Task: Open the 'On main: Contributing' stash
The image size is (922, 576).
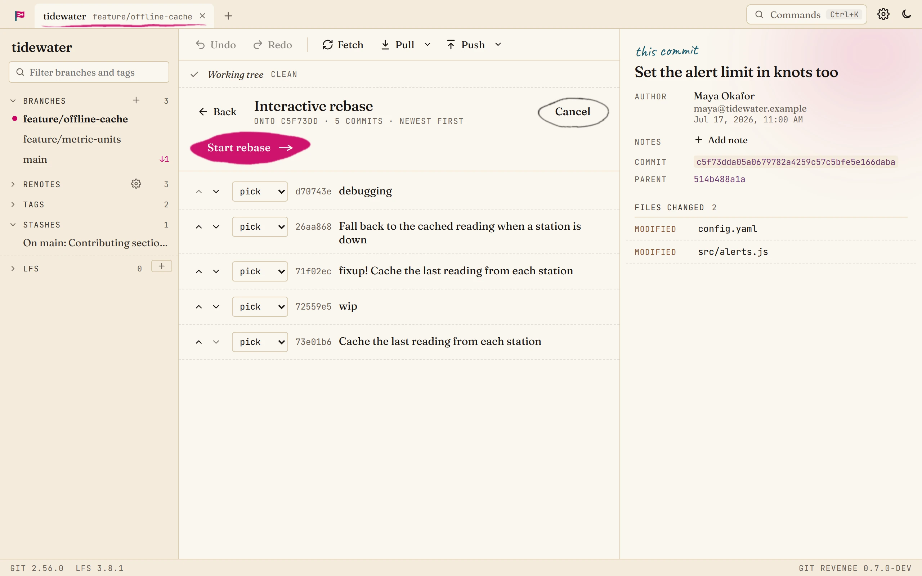Action: (x=95, y=243)
